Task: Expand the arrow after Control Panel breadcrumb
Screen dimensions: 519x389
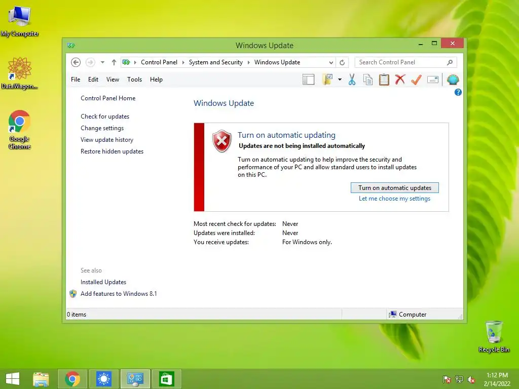Action: point(183,62)
